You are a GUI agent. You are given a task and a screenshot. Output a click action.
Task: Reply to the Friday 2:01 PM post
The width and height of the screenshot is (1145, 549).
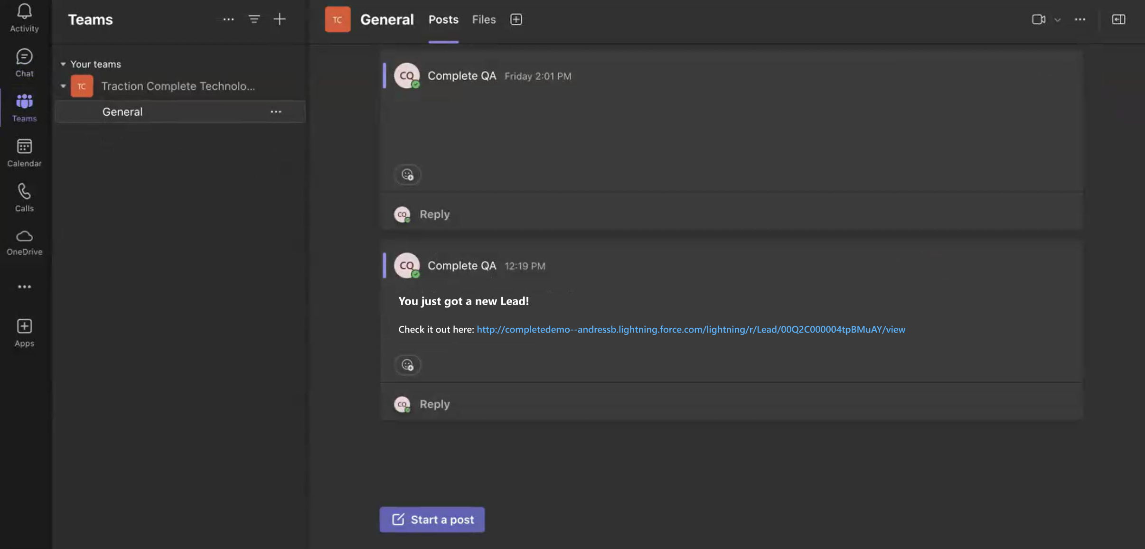[x=434, y=214]
